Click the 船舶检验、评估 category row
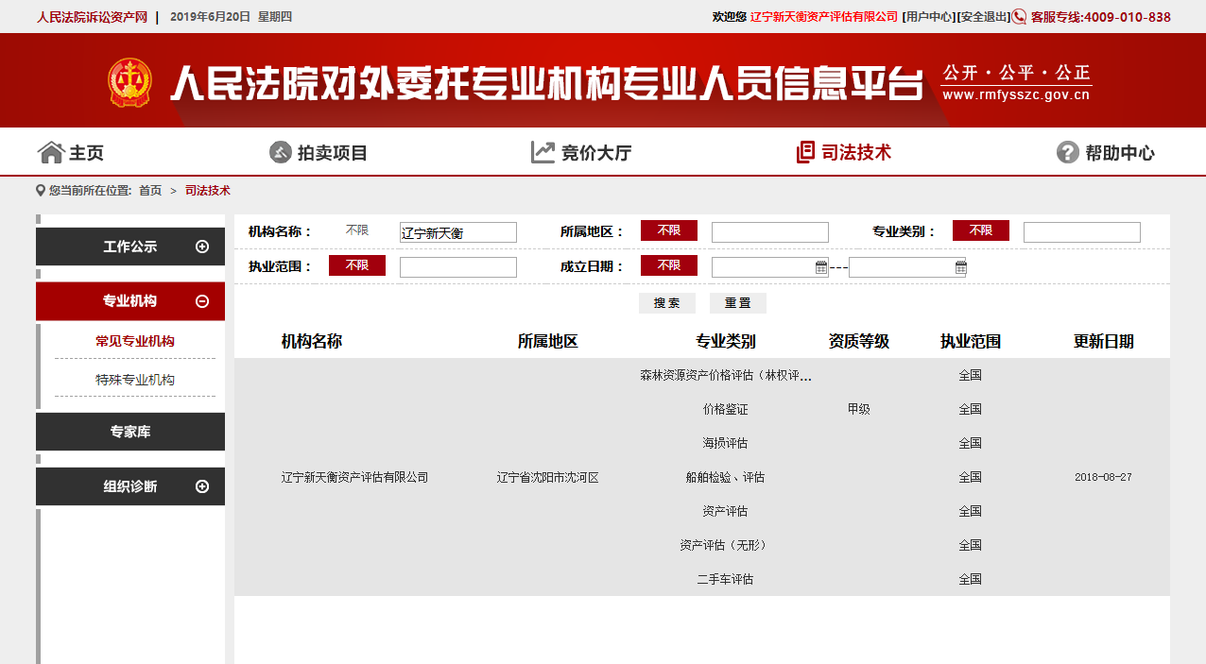1206x664 pixels. click(726, 477)
